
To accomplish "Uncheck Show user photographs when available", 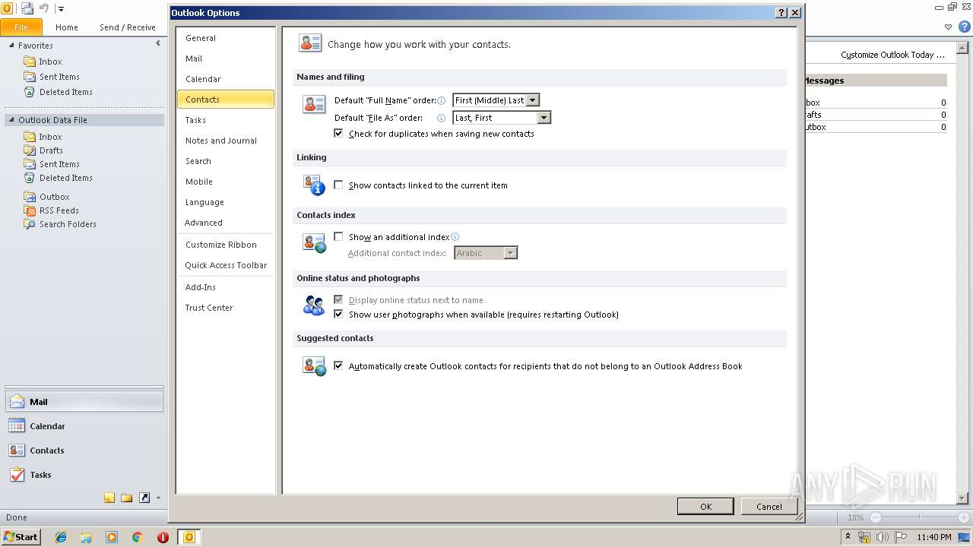I will tap(339, 314).
